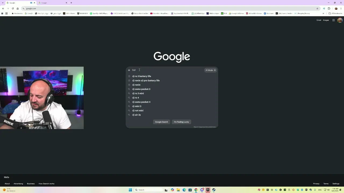This screenshot has width=344, height=193.
Task: Open the Home / Twitter bookmark
Action: [x=284, y=13]
